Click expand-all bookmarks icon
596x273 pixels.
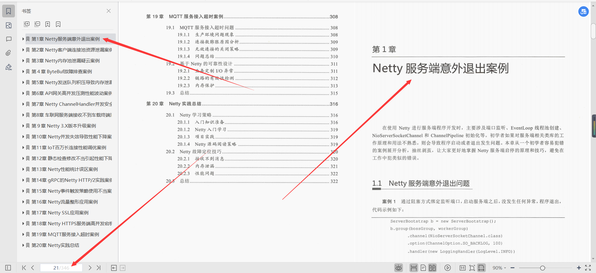[x=27, y=24]
